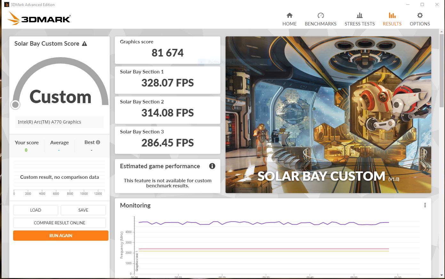Click the info icon beside Best
Screen dimensions: 445x279
pyautogui.click(x=98, y=142)
